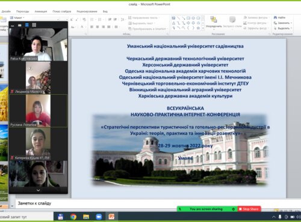Image resolution: width=301 pixels, height=222 pixels.
Task: Open the Анимация ribbon tab
Action: 41,11
